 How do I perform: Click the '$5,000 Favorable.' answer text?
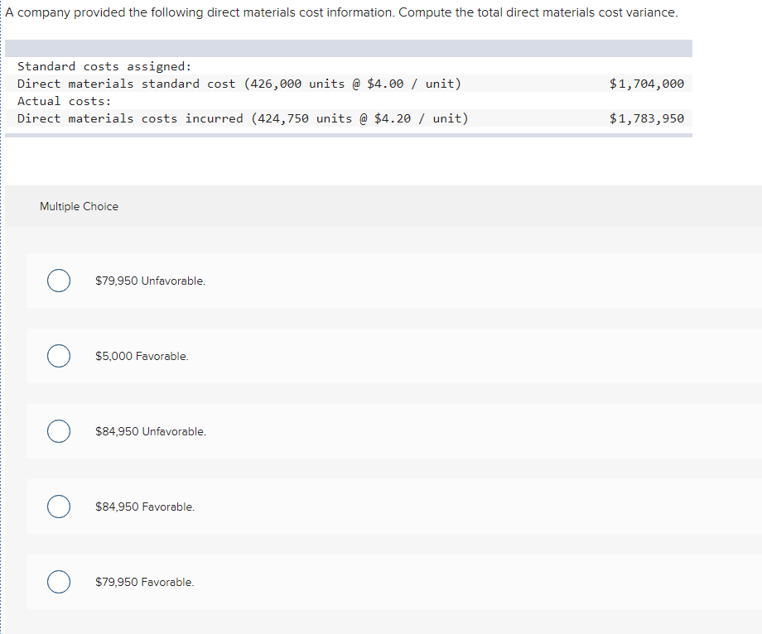[x=142, y=357]
